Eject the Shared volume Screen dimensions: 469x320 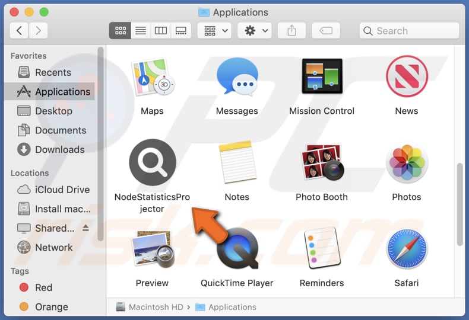pos(85,228)
